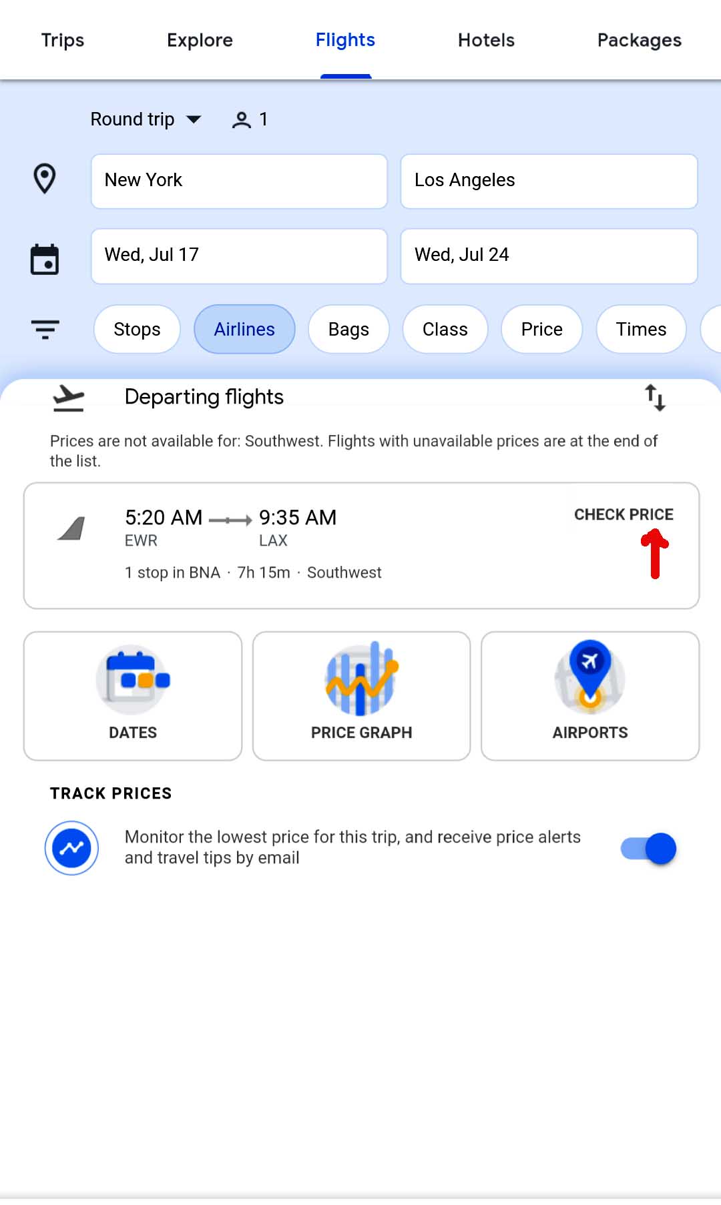Change the Wed, Jul 24 return date
Viewport: 721px width, 1205px height.
(549, 256)
